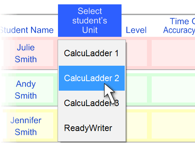The height and width of the screenshot is (152, 195).
Task: Click the Time Accuracy column header
Action: click(x=179, y=26)
